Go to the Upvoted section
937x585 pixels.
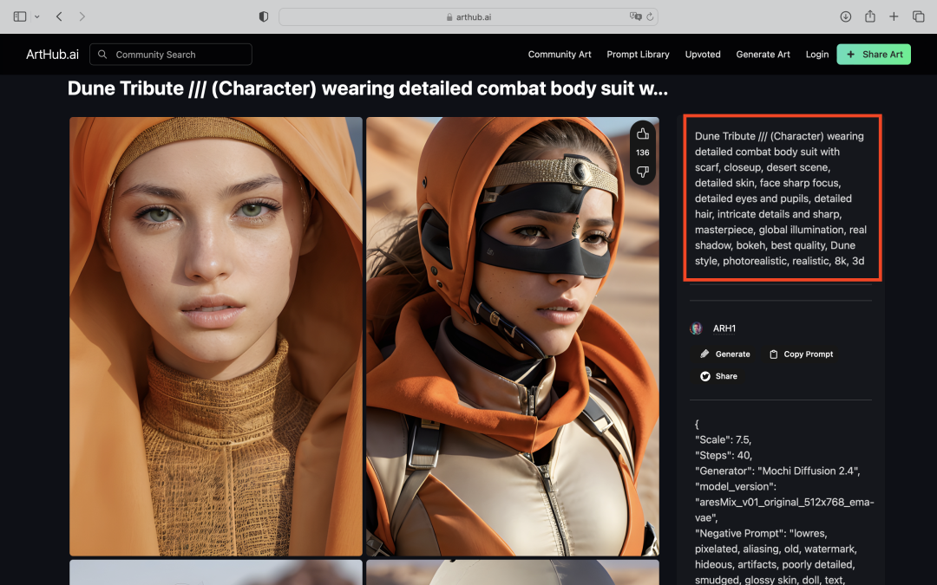(x=703, y=54)
